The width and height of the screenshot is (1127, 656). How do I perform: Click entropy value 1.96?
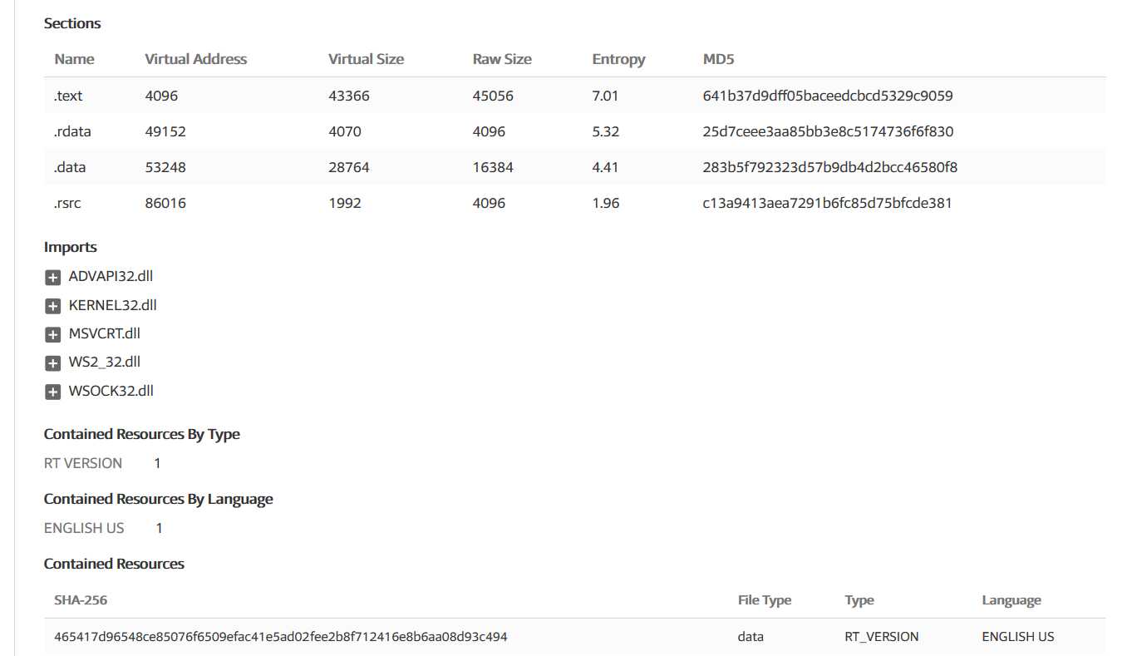605,203
